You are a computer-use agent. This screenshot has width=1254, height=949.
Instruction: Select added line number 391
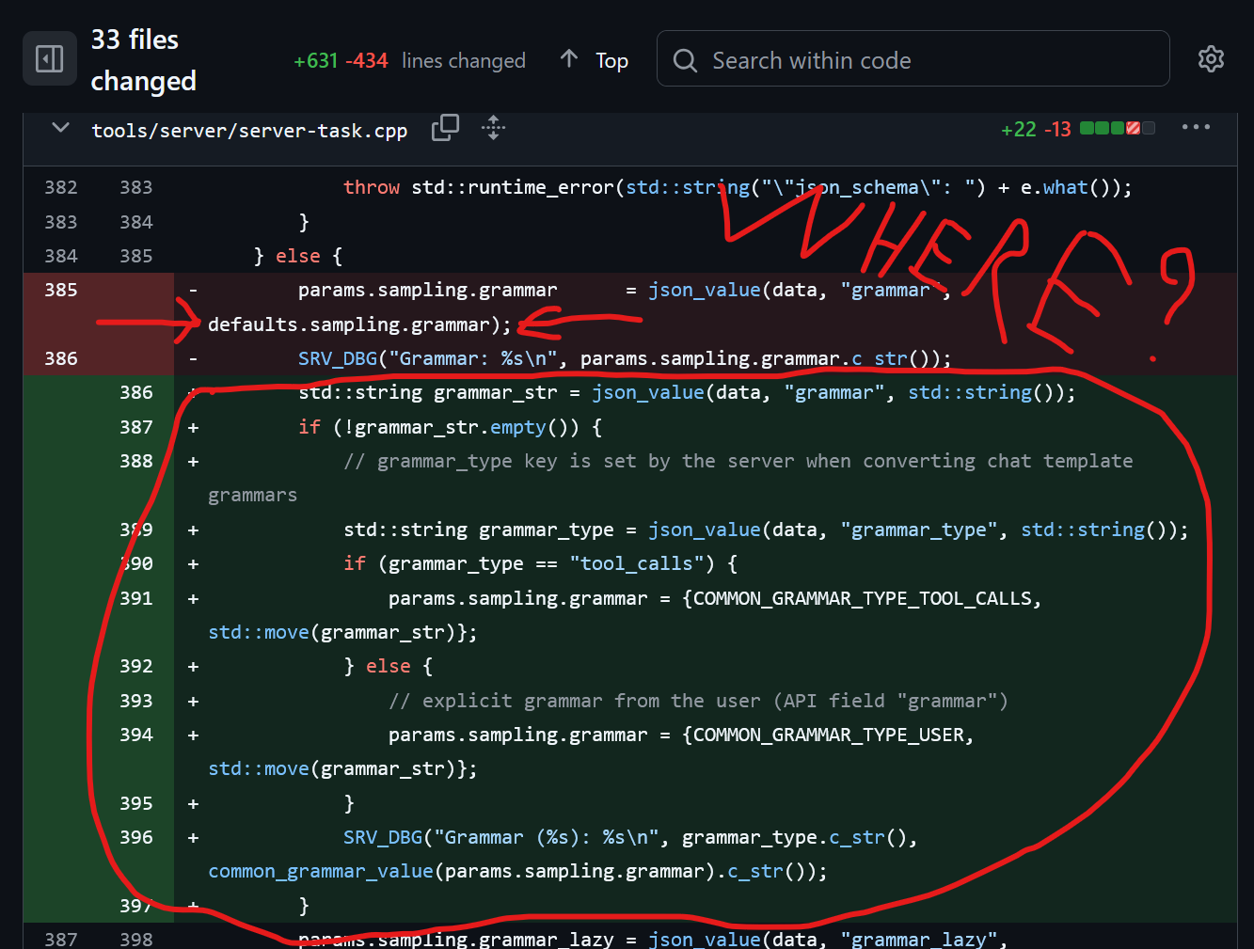pyautogui.click(x=136, y=598)
